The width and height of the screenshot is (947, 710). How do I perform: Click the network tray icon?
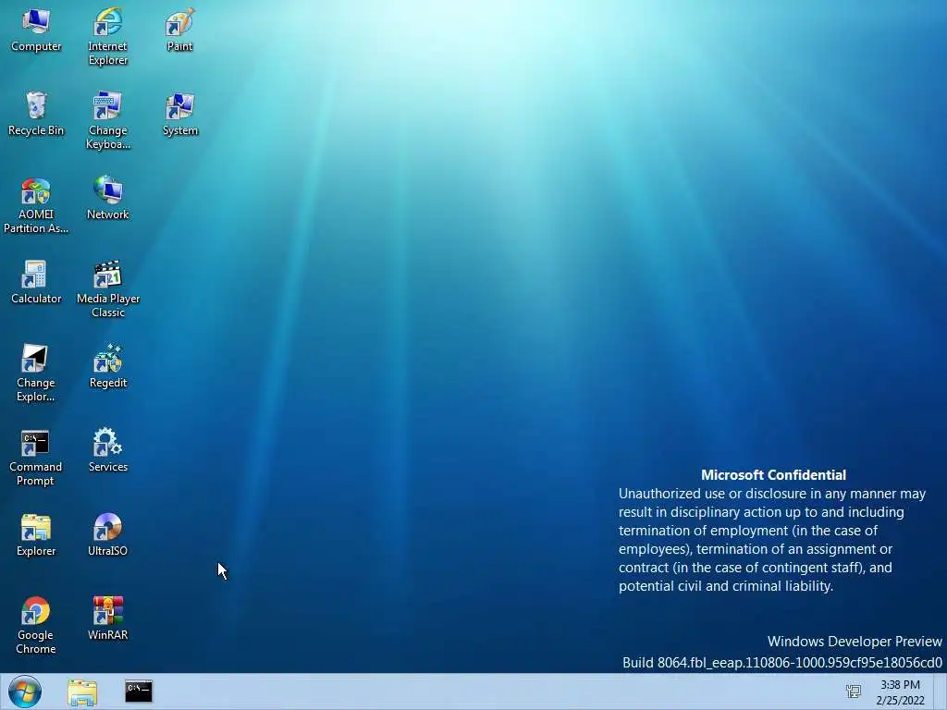click(854, 692)
